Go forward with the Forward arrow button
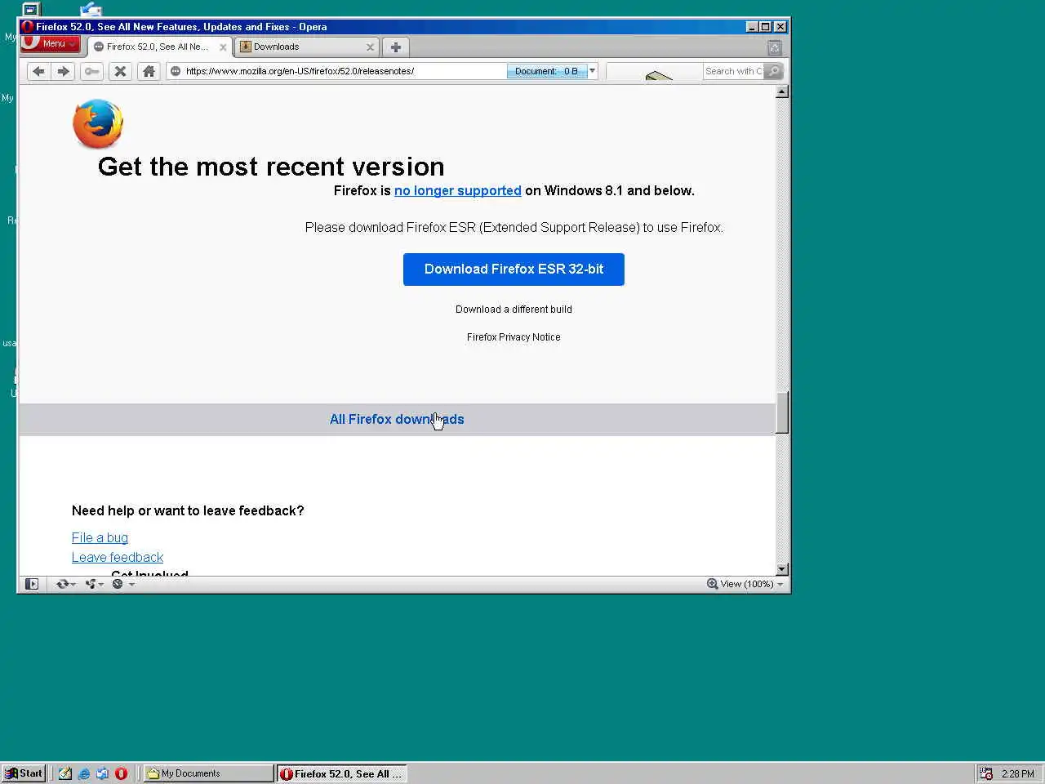1045x784 pixels. point(63,71)
